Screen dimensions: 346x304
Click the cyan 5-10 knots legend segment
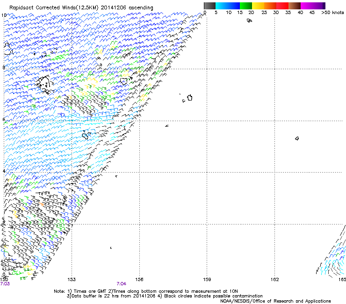tap(222, 6)
